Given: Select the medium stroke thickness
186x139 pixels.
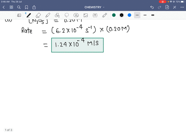Looking at the screenshot, I should [x=145, y=15].
